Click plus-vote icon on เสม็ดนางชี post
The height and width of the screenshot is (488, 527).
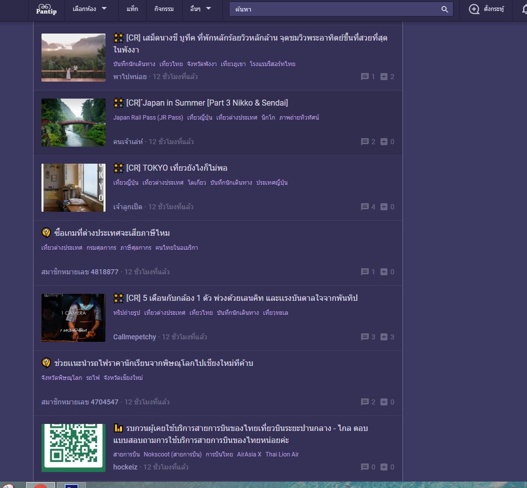(384, 77)
